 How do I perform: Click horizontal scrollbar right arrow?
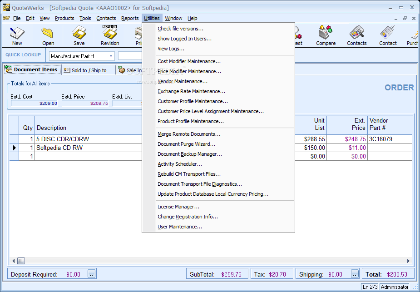(x=408, y=261)
